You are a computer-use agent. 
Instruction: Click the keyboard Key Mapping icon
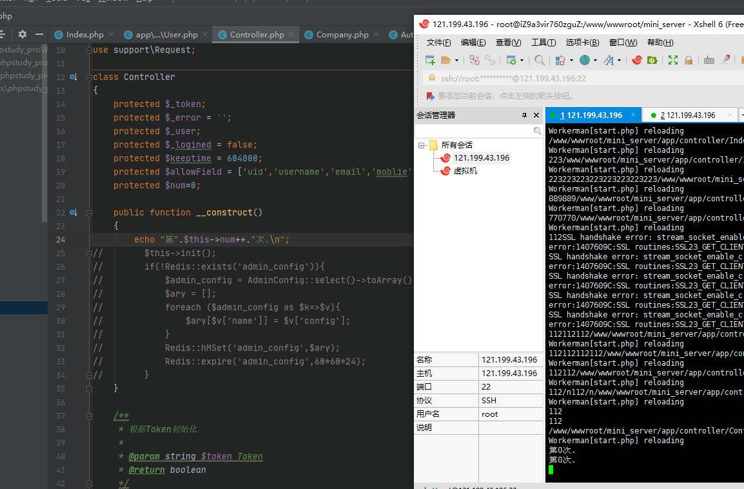click(709, 60)
